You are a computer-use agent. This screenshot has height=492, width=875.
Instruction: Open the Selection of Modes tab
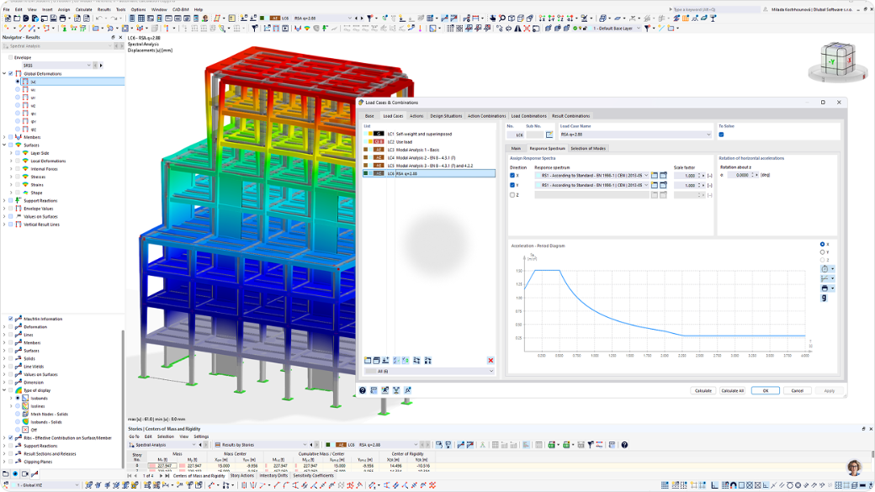(x=587, y=148)
